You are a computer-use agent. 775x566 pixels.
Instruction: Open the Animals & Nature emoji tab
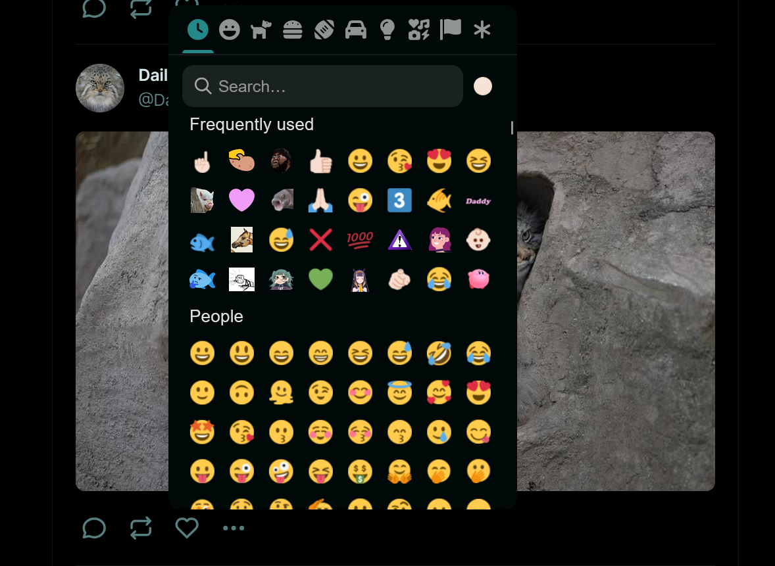pos(261,30)
